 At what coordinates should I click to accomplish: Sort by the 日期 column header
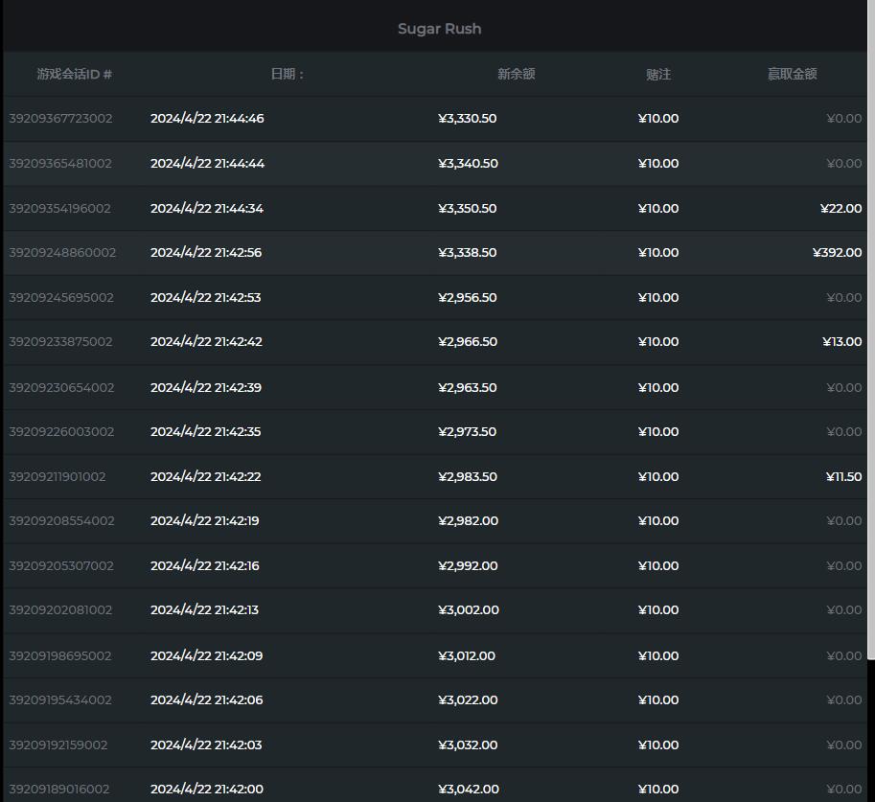(x=287, y=74)
